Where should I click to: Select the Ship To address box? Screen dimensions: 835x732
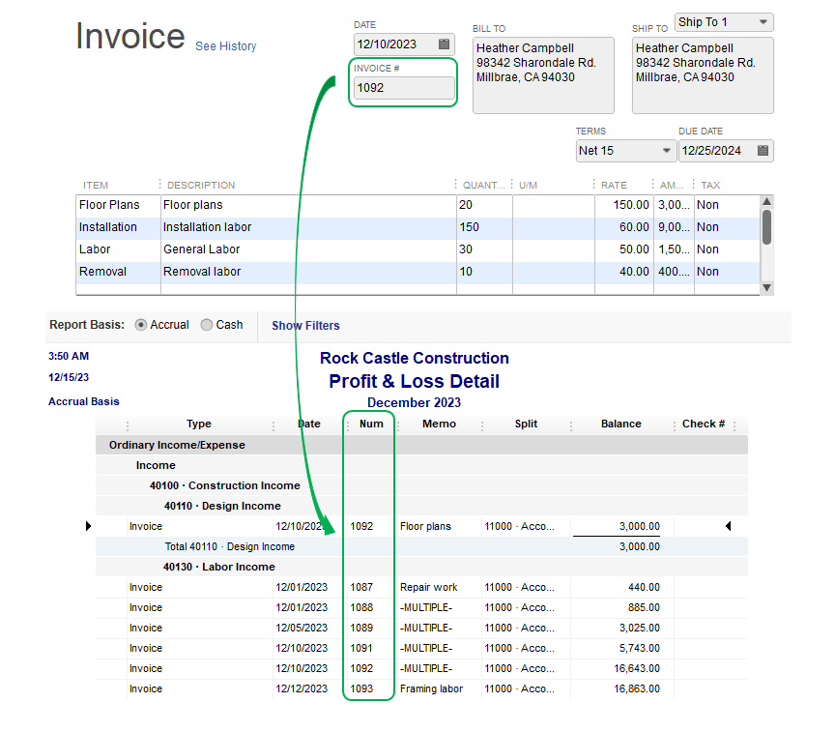pos(703,75)
